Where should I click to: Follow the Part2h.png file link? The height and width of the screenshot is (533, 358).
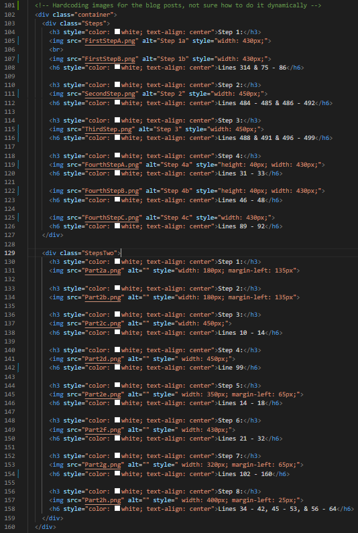[x=103, y=500]
